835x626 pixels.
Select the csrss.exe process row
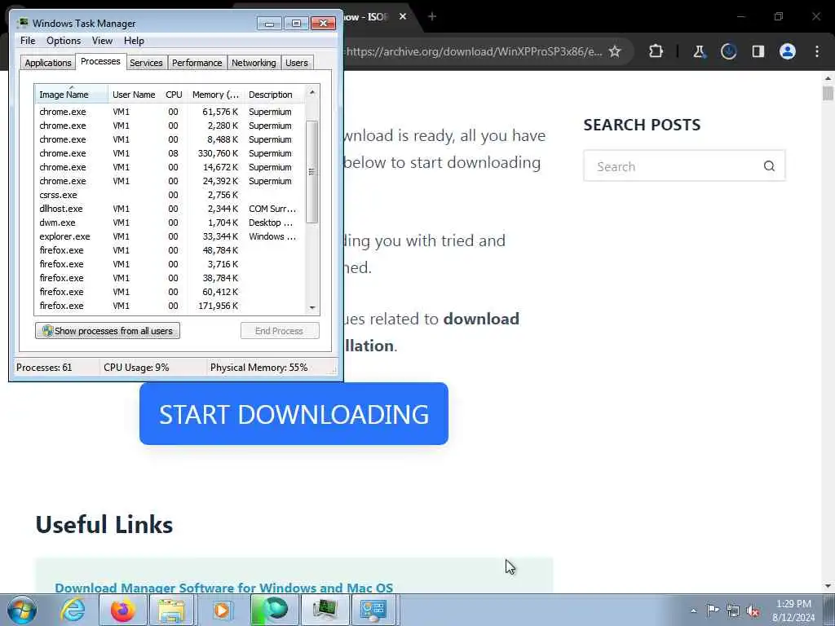170,195
